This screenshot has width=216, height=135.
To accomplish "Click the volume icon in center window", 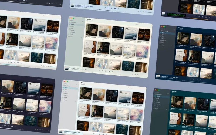I will [140, 75].
